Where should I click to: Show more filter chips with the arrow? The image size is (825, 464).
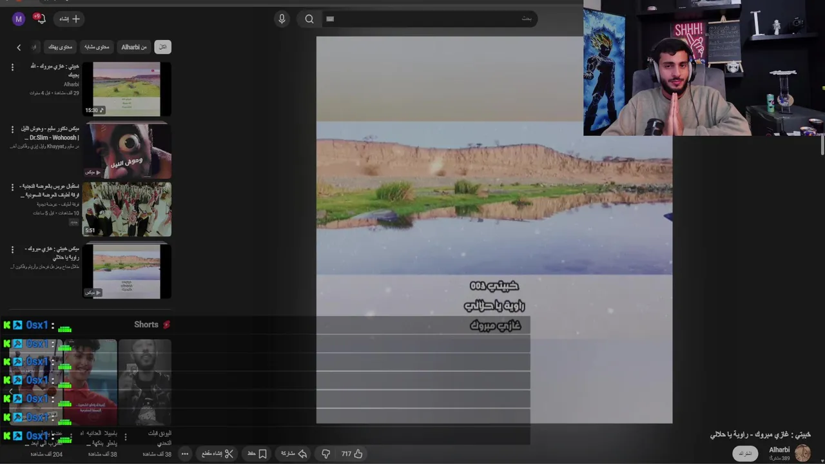[x=19, y=47]
